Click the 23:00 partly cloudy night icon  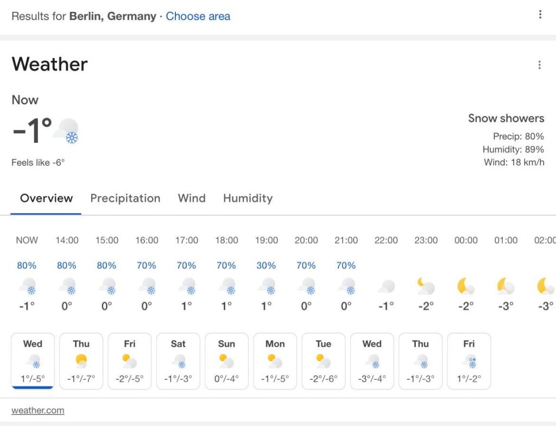[426, 286]
